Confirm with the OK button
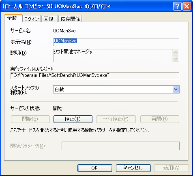The height and width of the screenshot is (176, 193). coord(95,168)
